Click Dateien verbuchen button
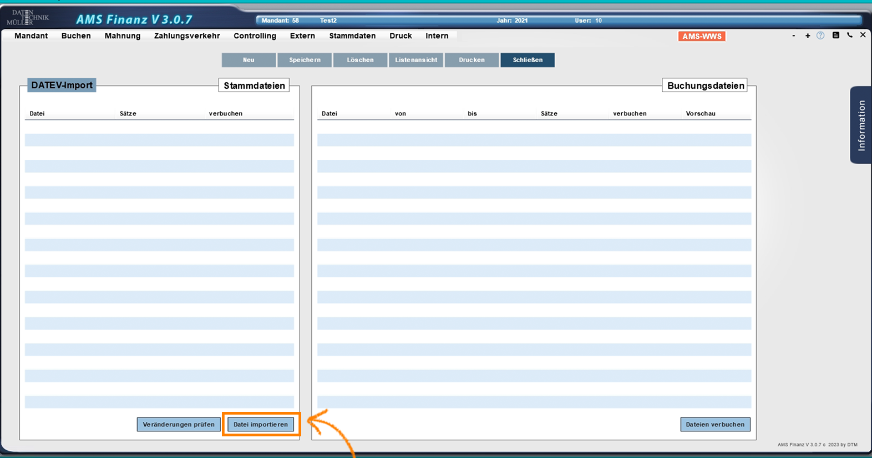This screenshot has height=458, width=872. click(x=715, y=424)
